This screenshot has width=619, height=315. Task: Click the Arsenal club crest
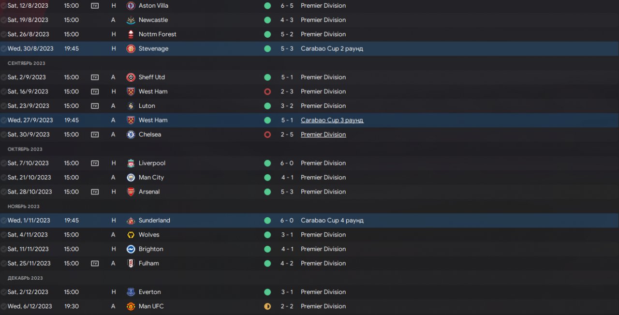131,192
